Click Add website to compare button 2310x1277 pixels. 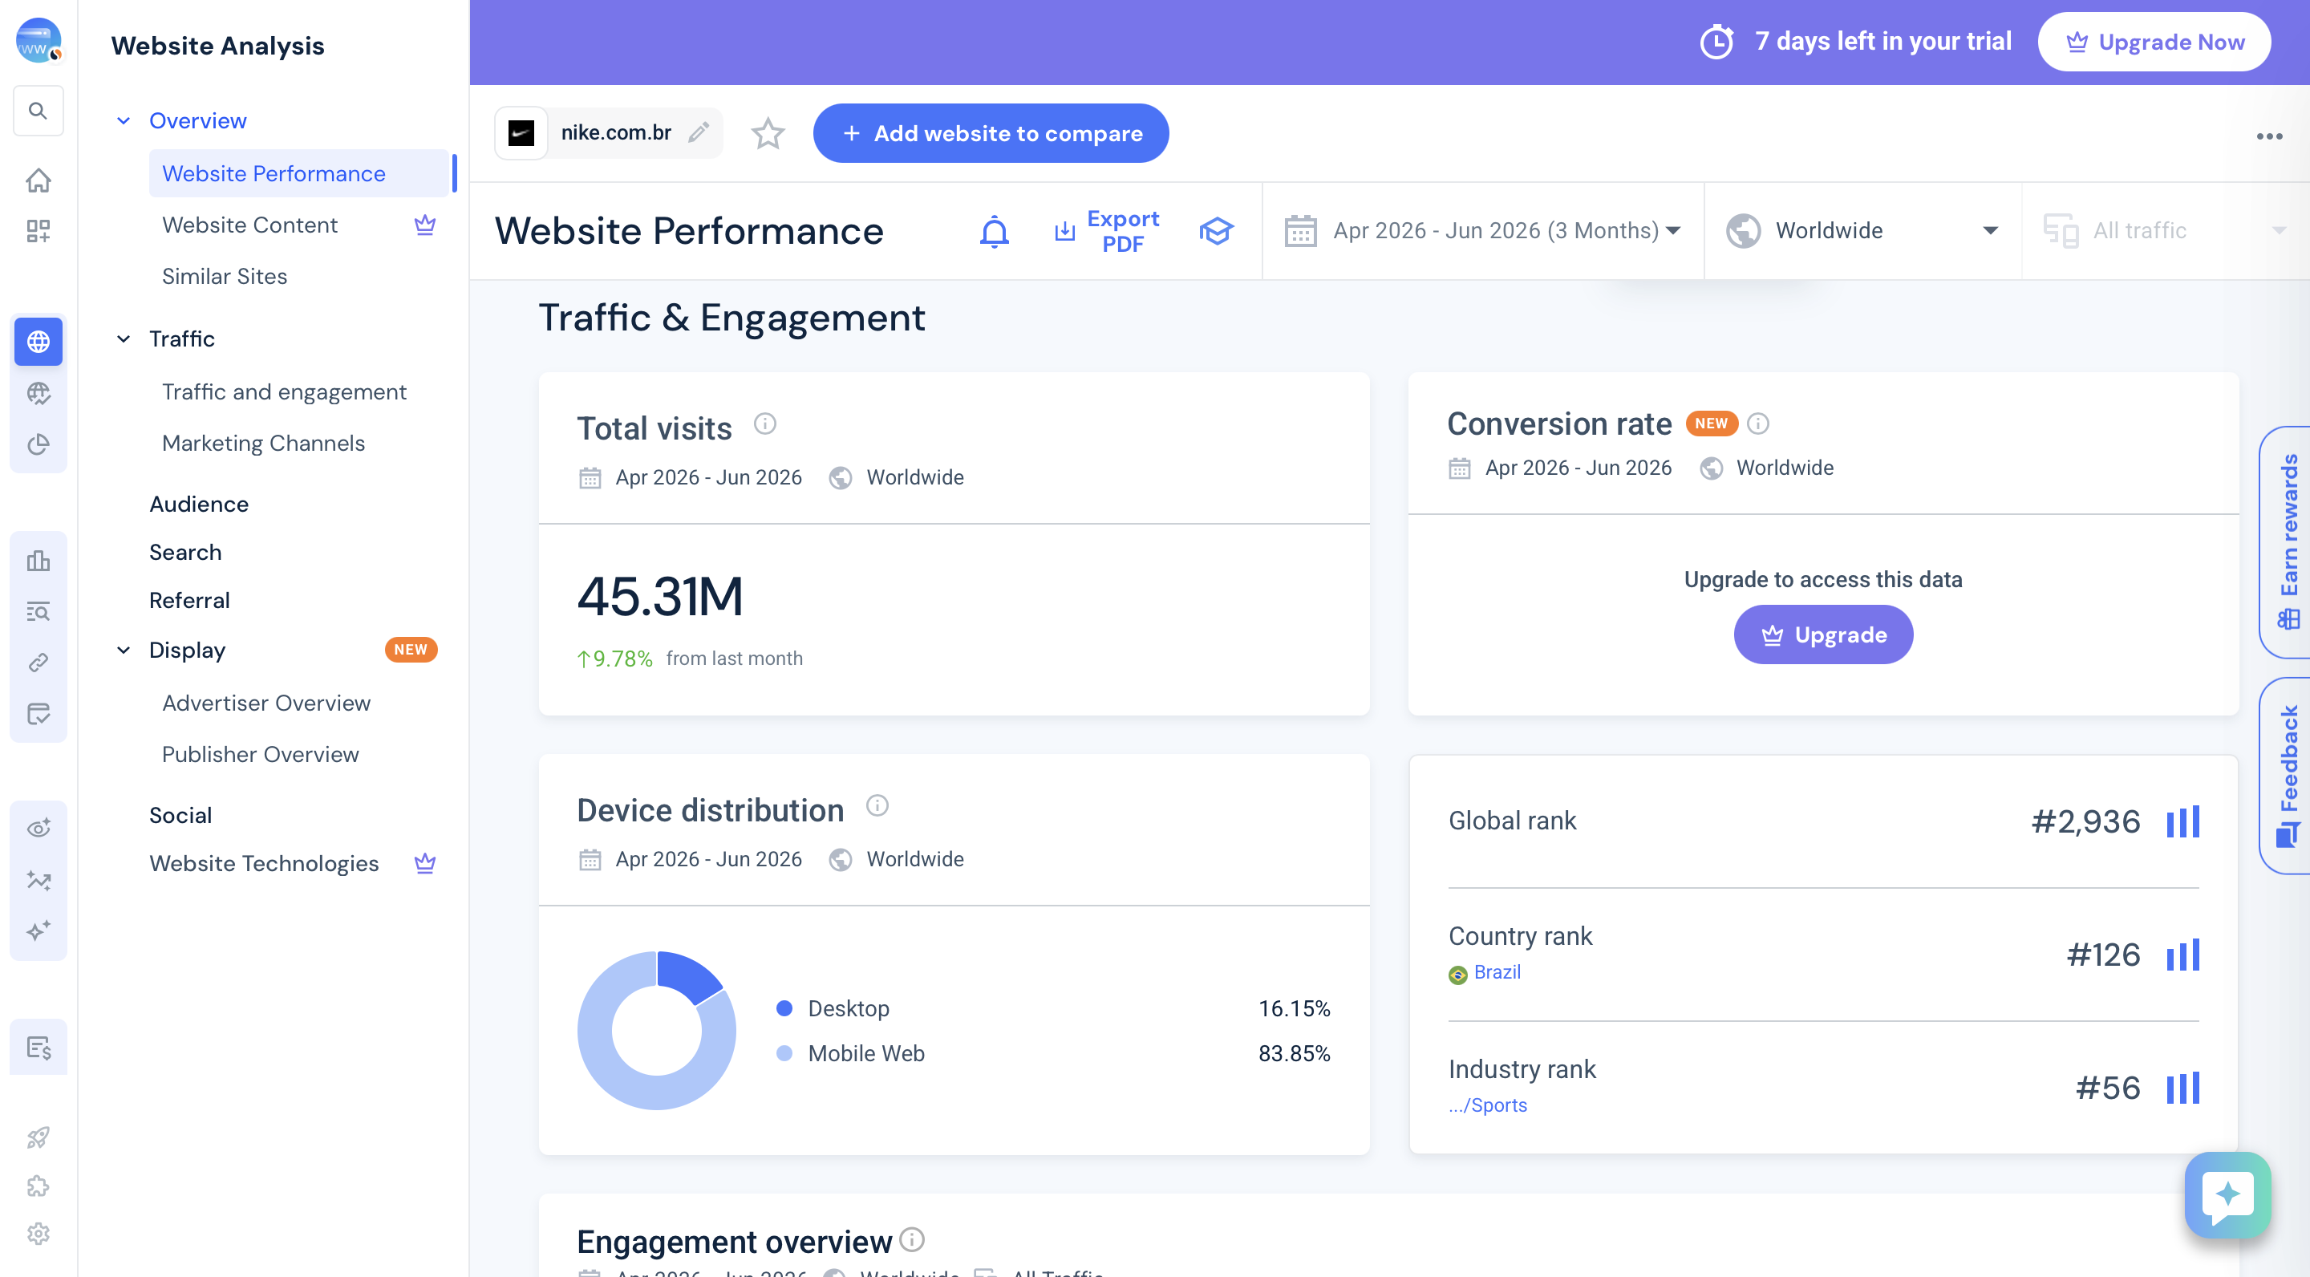tap(991, 134)
